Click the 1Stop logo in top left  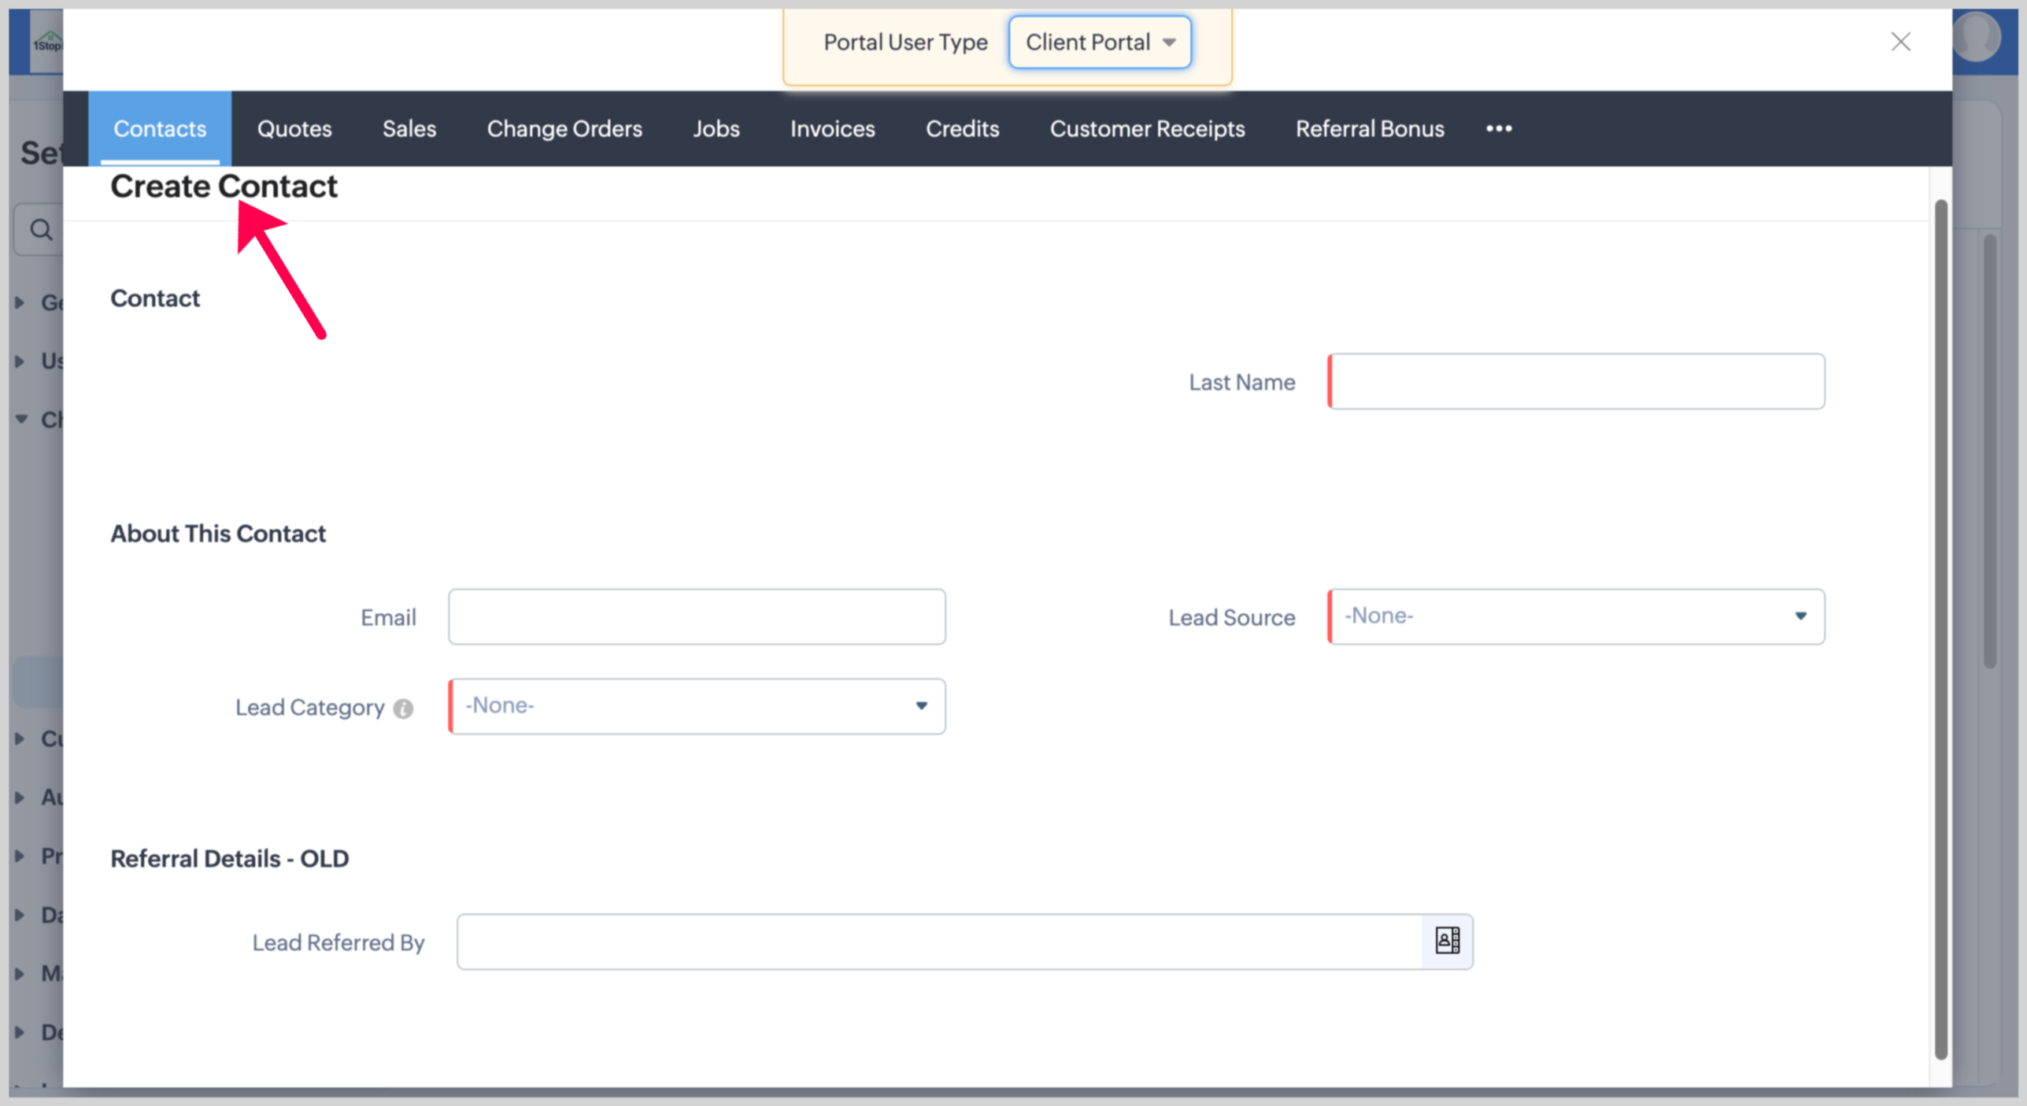point(46,42)
